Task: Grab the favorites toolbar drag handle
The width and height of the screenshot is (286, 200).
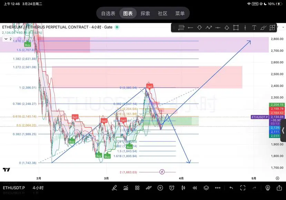Action: [174, 28]
